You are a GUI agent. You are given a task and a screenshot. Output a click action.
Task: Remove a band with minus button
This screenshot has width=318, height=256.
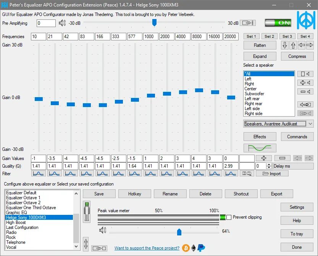(x=282, y=158)
